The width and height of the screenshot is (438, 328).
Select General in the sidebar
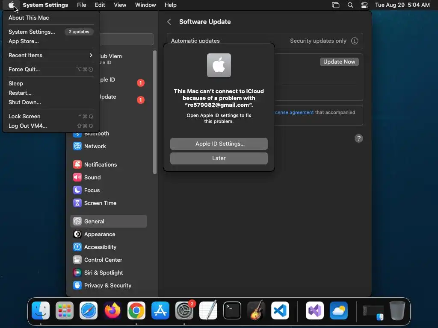click(x=108, y=222)
